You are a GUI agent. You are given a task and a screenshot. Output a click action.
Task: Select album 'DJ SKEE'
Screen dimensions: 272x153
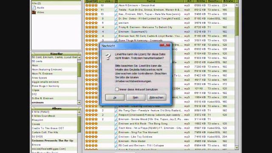[37, 136]
